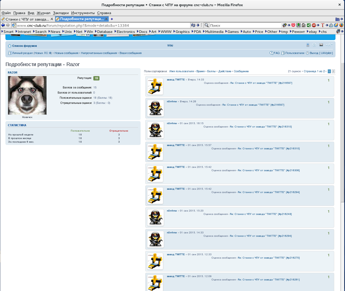Click the Forward arrow navigation button

8,25
